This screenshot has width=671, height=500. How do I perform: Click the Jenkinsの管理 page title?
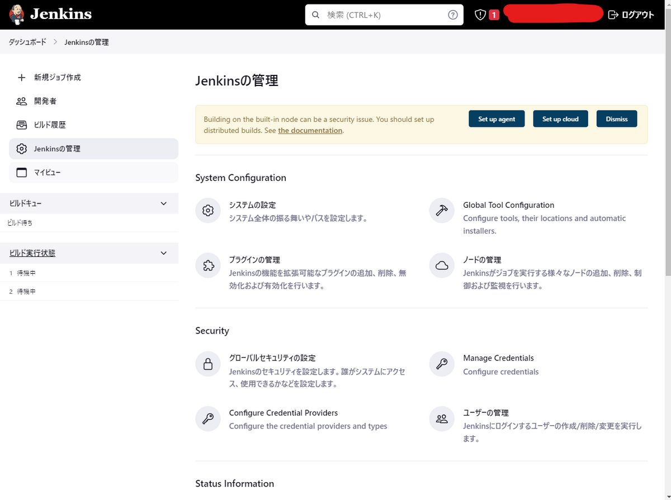point(237,81)
